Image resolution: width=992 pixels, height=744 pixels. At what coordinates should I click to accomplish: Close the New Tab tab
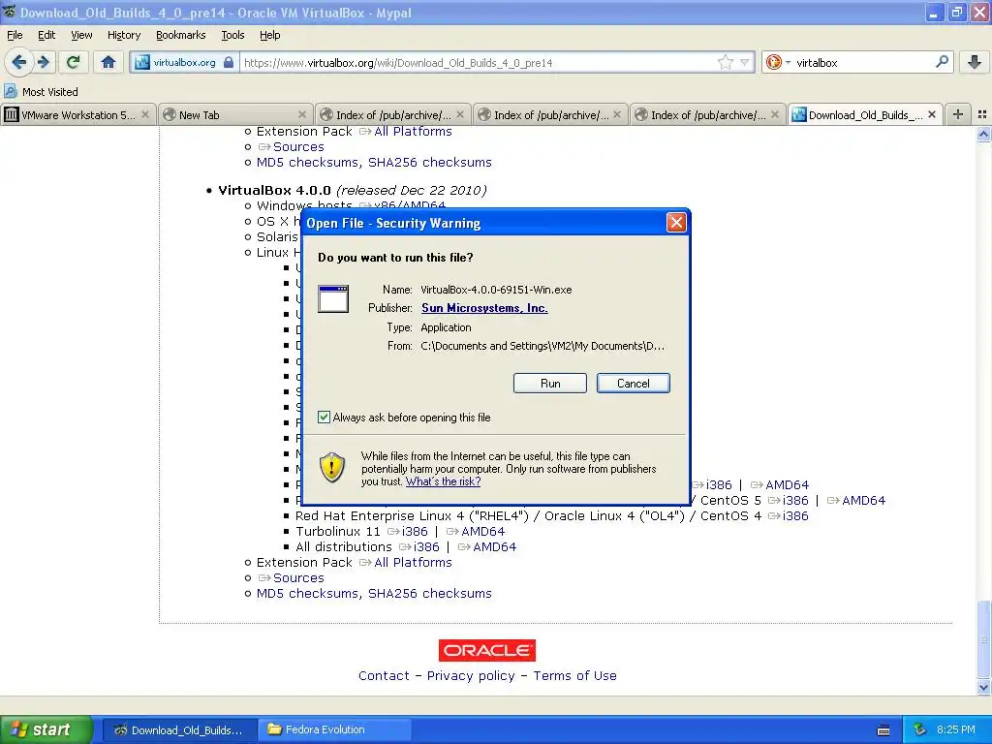302,114
